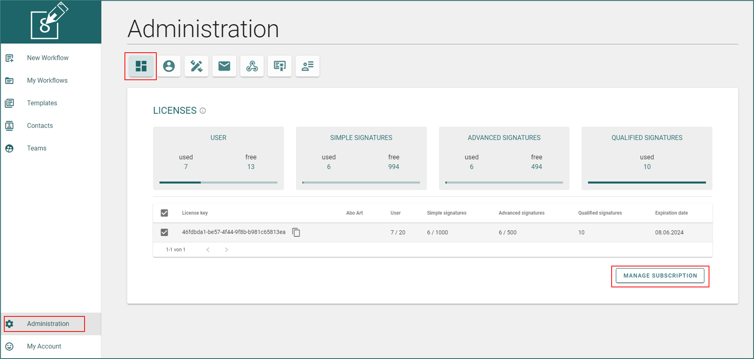Open the user list management icon
Viewport: 754px width, 359px height.
307,66
